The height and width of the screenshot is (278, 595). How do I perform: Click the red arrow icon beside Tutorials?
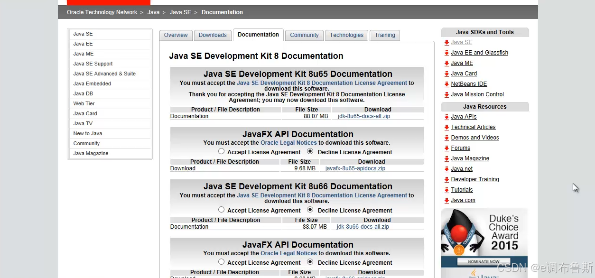(446, 190)
